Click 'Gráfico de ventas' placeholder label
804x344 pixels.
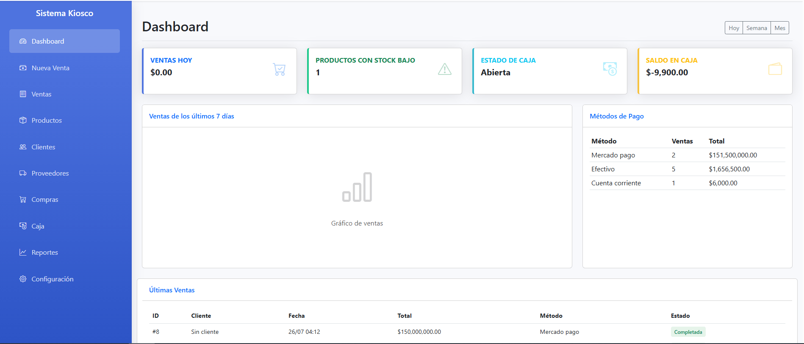tap(357, 223)
